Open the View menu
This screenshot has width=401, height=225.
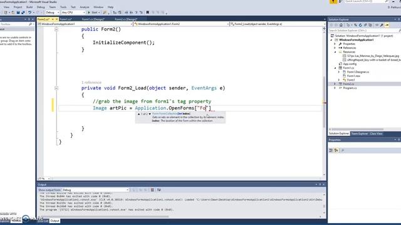tap(6, 7)
